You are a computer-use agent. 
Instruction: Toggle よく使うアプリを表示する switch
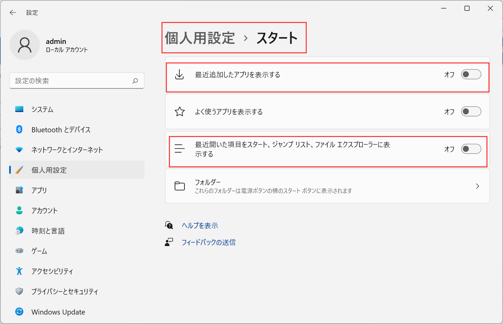point(471,111)
